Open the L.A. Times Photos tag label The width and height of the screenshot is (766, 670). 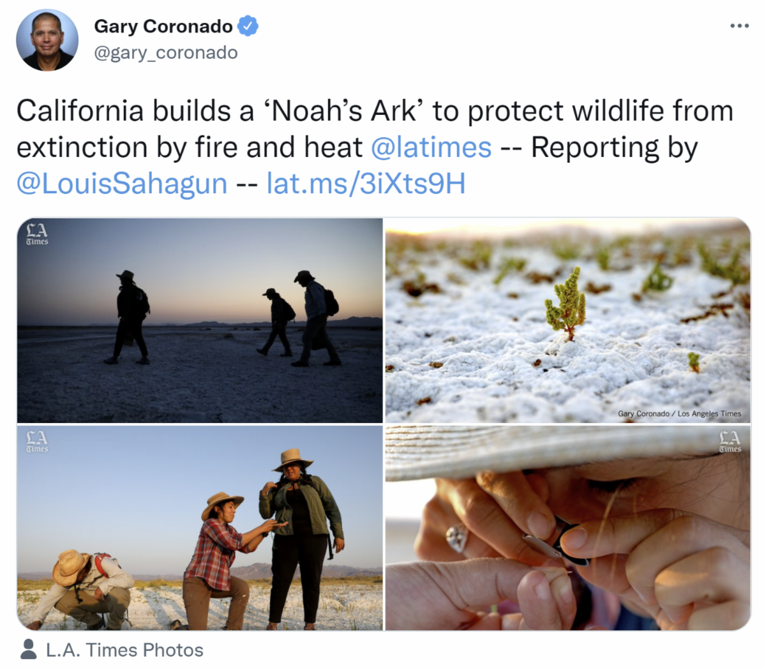click(x=124, y=650)
